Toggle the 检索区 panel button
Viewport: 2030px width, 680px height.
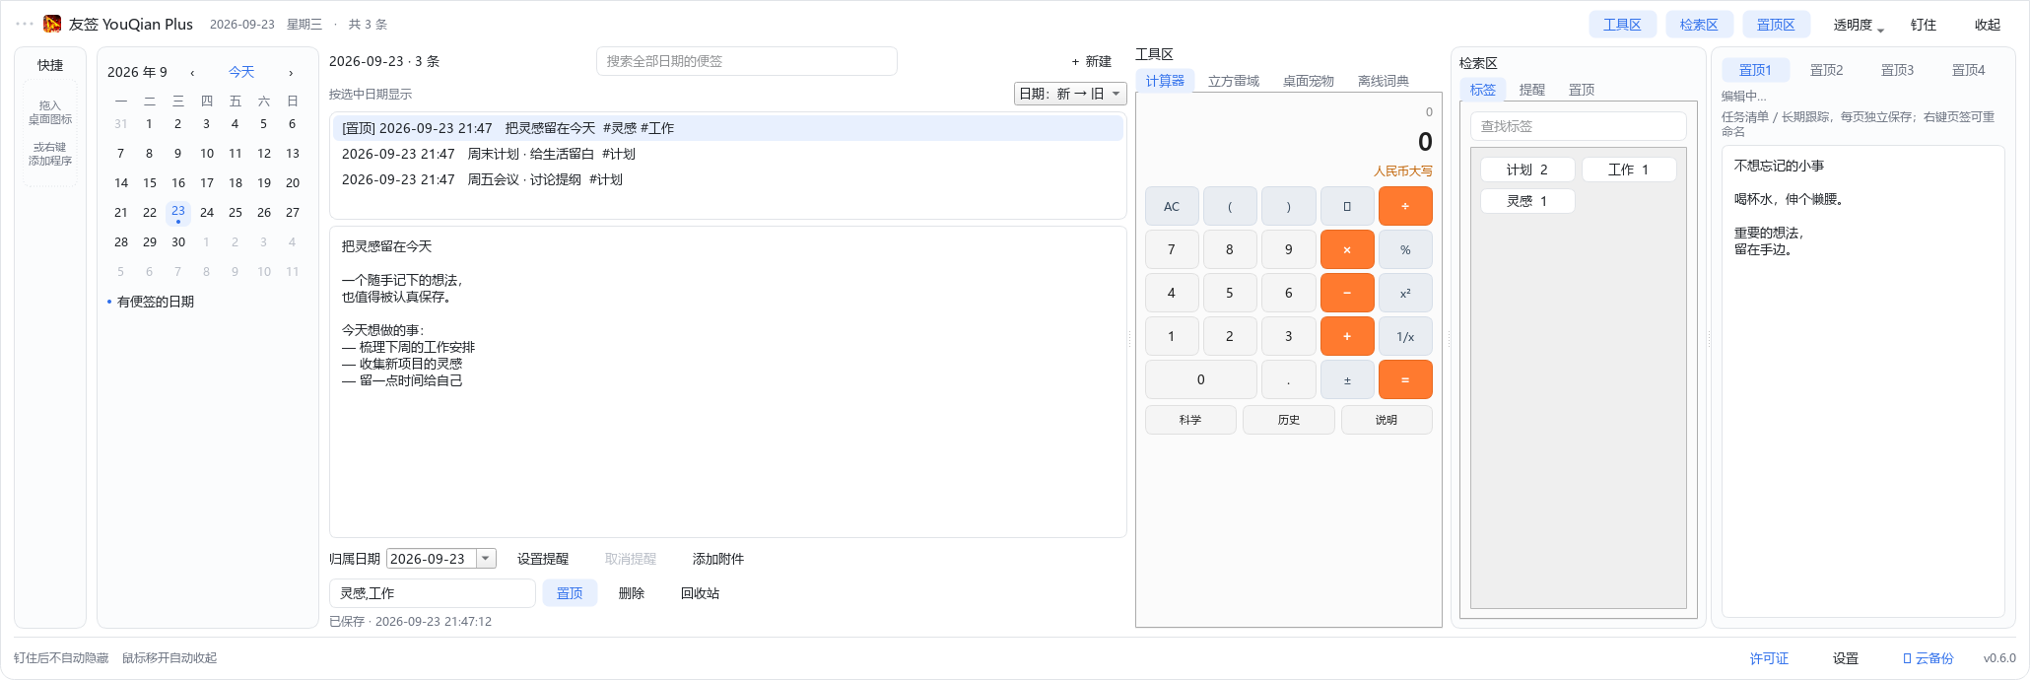coord(1699,25)
